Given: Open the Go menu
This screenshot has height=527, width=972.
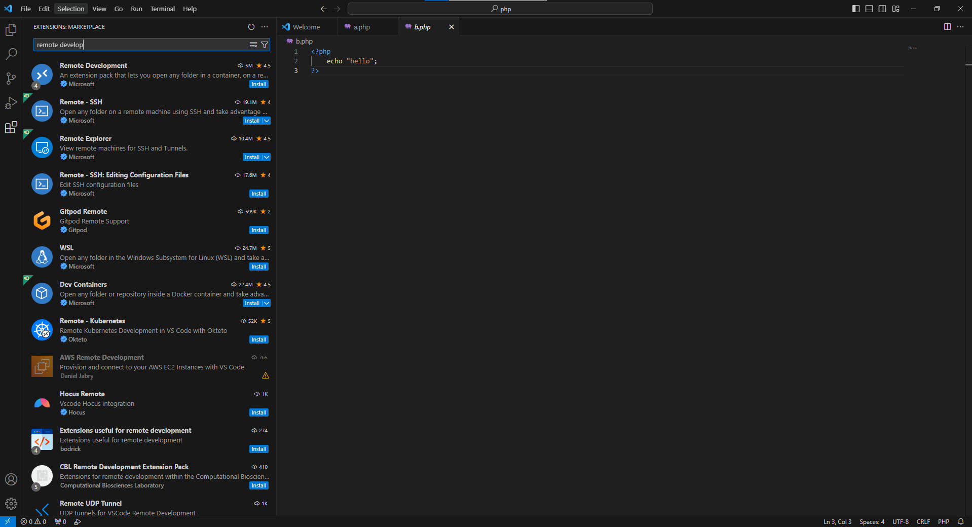Looking at the screenshot, I should [119, 9].
